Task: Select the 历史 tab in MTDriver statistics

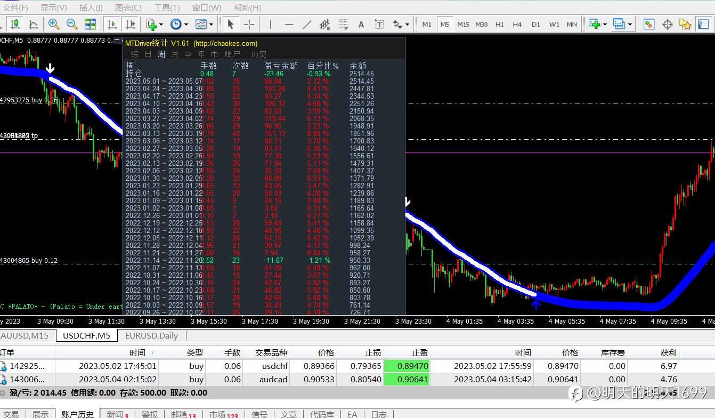Action: point(259,54)
